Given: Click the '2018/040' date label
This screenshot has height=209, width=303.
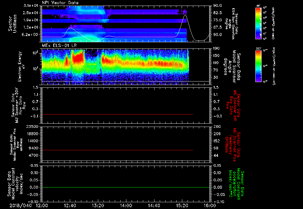Looking at the screenshot, I should pyautogui.click(x=20, y=205).
